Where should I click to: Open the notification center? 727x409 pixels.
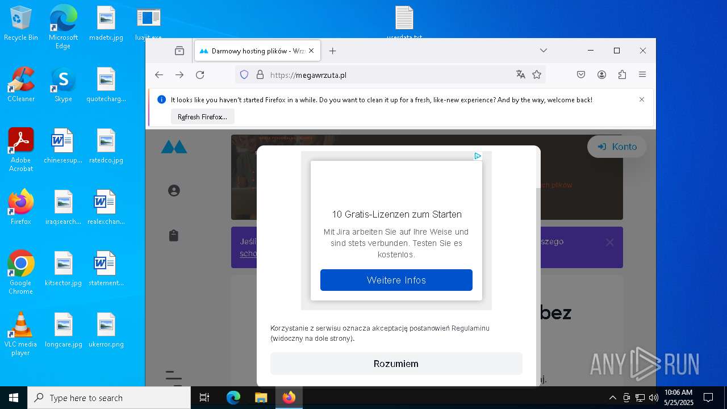[x=708, y=398]
